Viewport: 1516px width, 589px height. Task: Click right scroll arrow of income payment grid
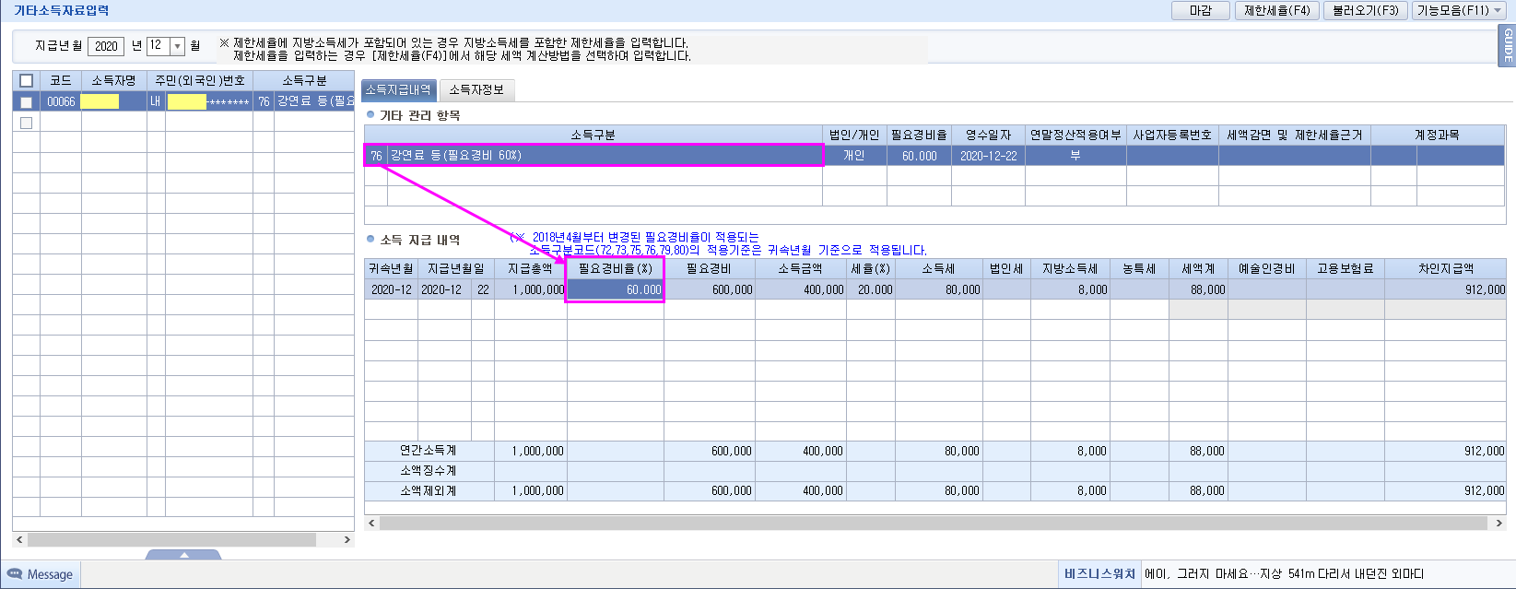point(1498,523)
